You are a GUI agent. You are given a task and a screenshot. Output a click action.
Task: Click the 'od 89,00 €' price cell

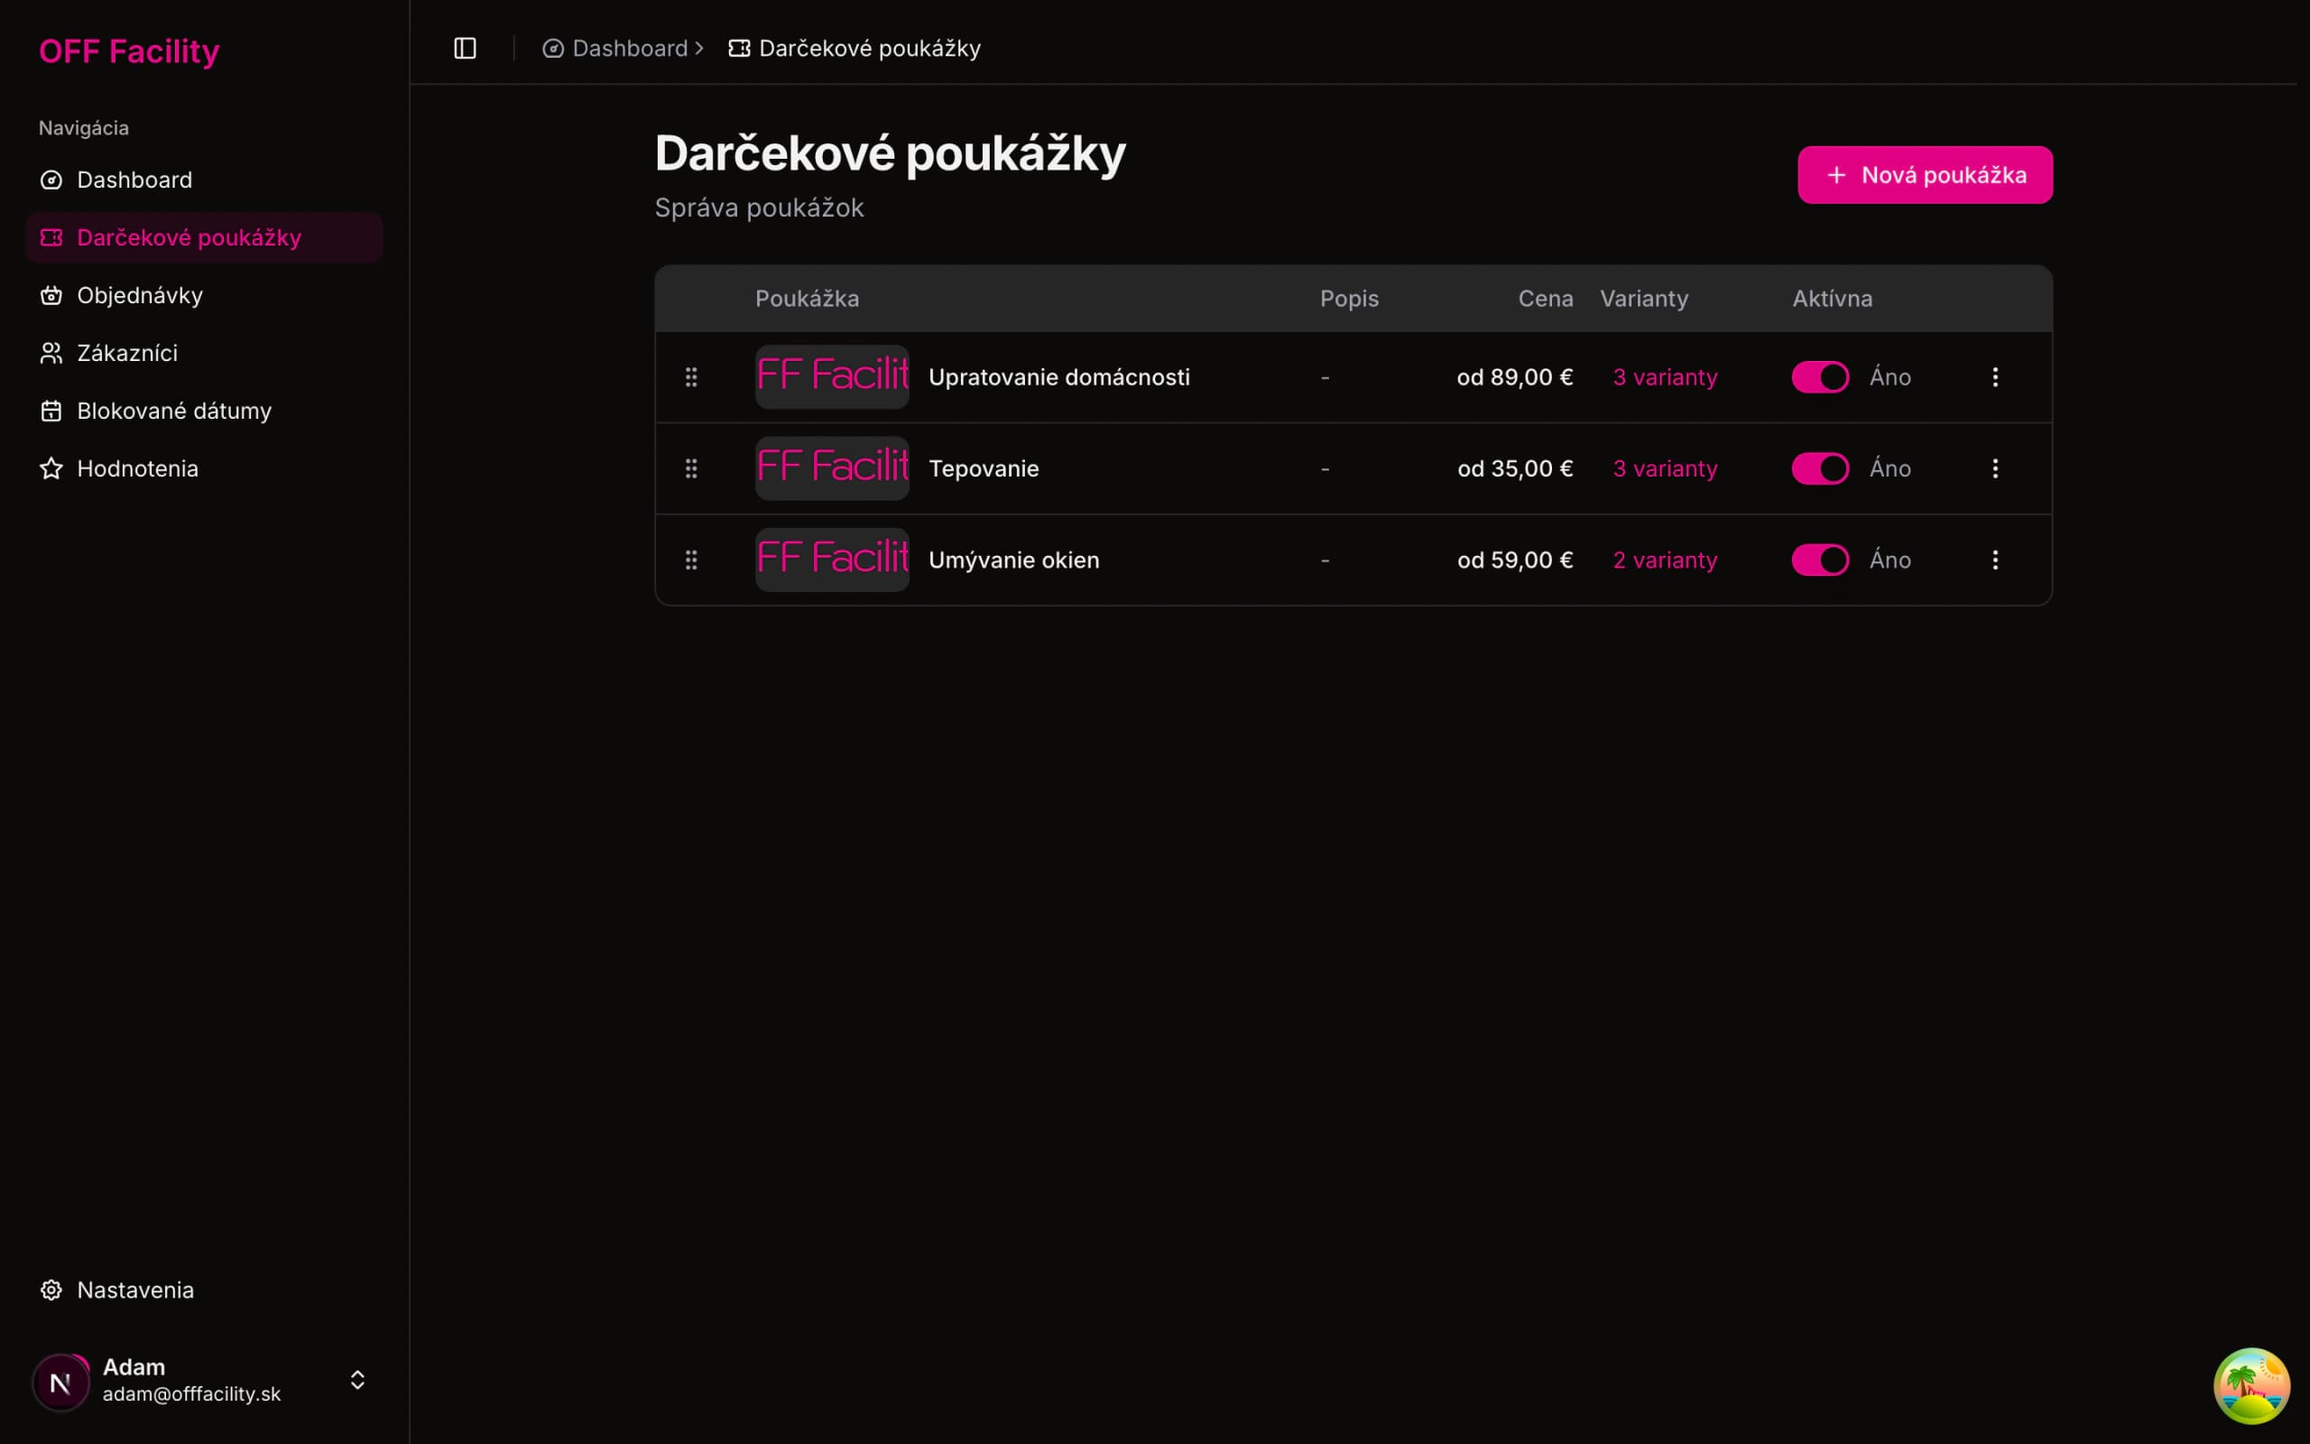(1514, 377)
